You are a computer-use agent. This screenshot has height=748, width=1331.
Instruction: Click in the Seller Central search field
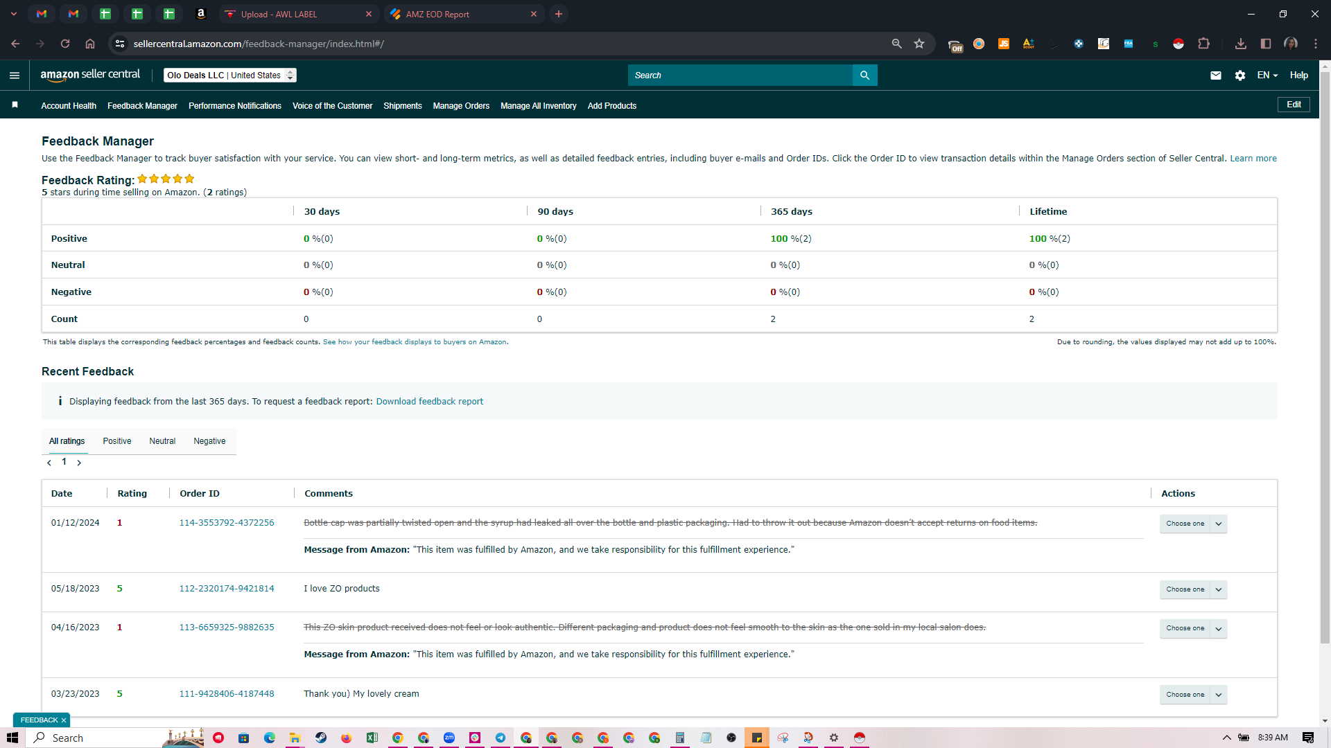[740, 75]
